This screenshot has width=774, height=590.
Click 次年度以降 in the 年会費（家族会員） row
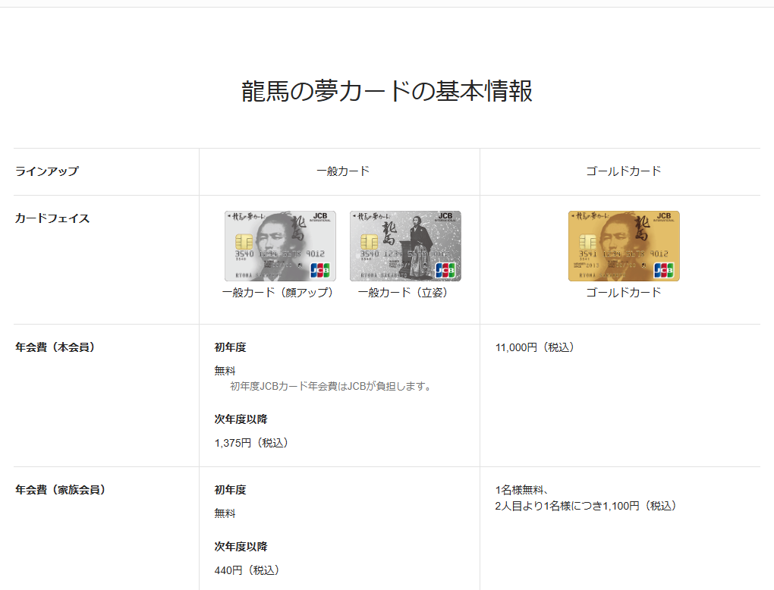[x=241, y=547]
